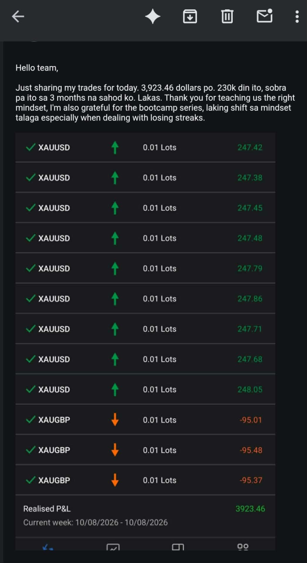Open the XAUUSD trade with profit 247.79
This screenshot has height=563, width=307.
coord(145,268)
